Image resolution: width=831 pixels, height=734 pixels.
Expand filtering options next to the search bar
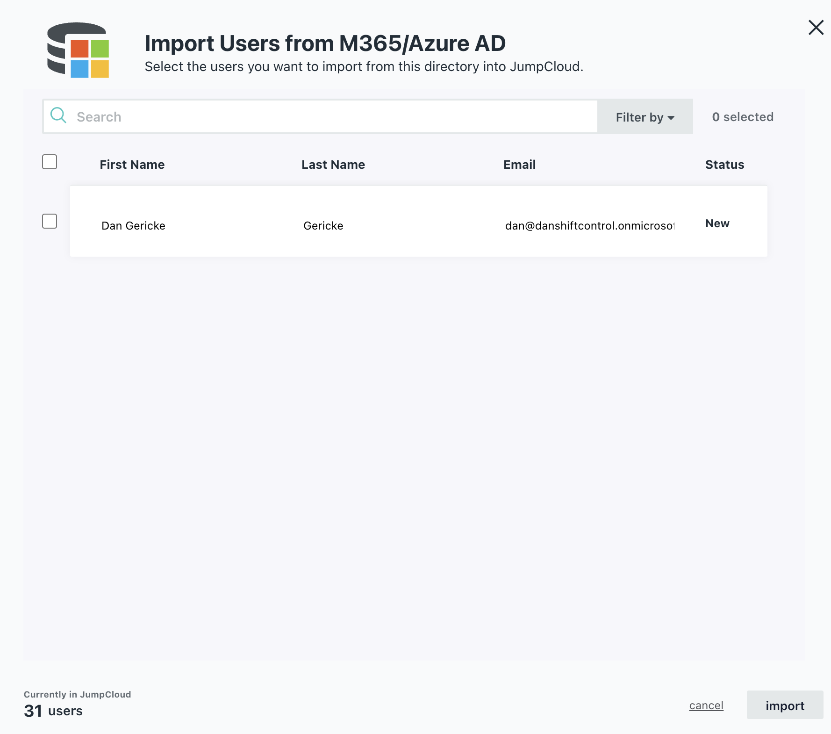click(x=644, y=117)
